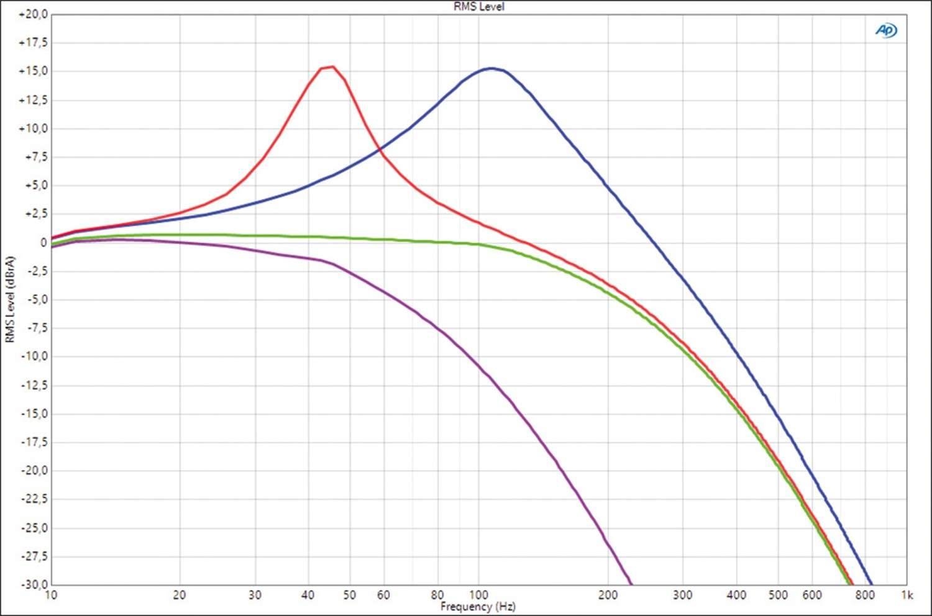Viewport: 932px width, 616px height.
Task: Click the -2,5 y-axis value
Action: pyautogui.click(x=36, y=271)
